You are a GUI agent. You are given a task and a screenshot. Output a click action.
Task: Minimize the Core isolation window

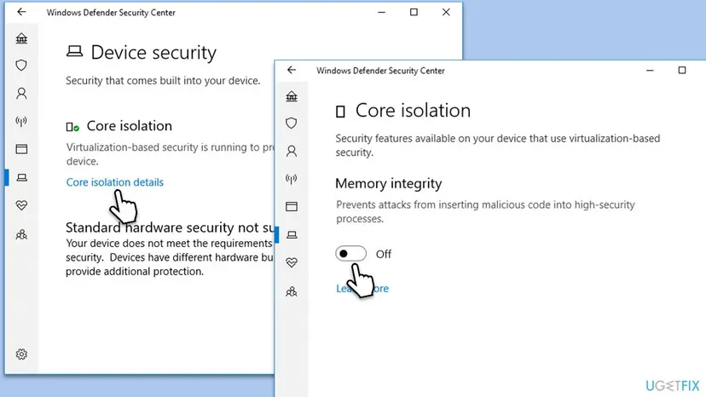click(650, 70)
